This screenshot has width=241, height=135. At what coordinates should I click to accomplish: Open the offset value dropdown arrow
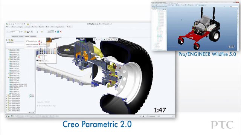pyautogui.click(x=20, y=31)
